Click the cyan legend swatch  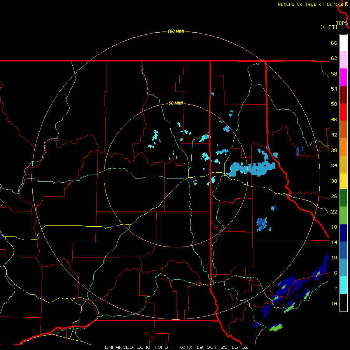343,285
